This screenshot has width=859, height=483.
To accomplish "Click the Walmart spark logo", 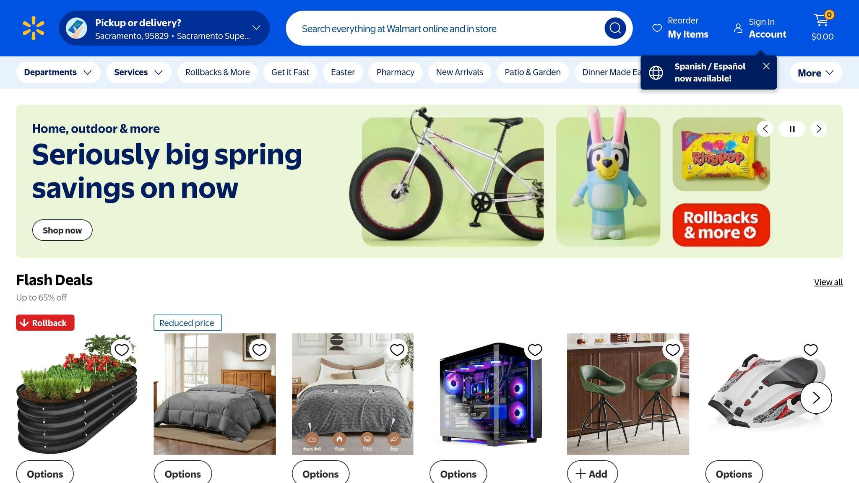I will tap(33, 28).
